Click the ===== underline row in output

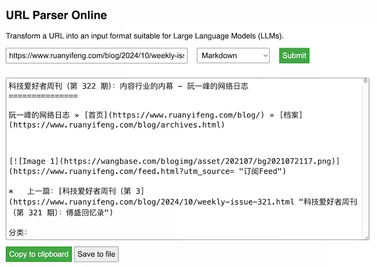[43, 96]
